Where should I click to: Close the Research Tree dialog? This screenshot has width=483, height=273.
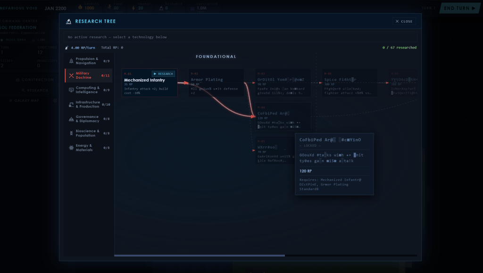(x=404, y=21)
